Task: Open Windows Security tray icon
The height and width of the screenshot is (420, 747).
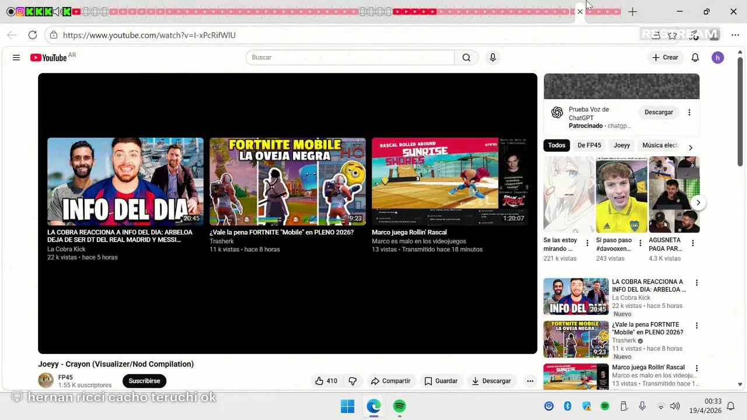Action: tap(587, 406)
